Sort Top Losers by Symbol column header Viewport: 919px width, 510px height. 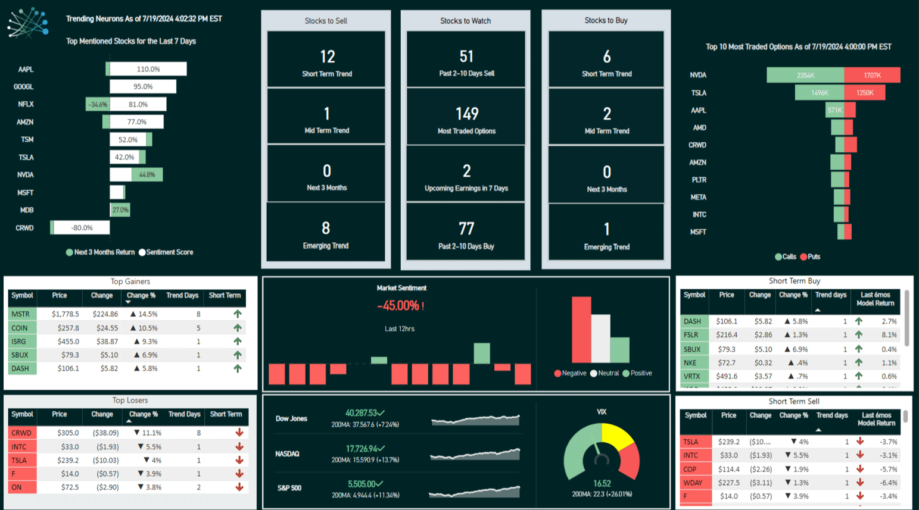pos(22,414)
